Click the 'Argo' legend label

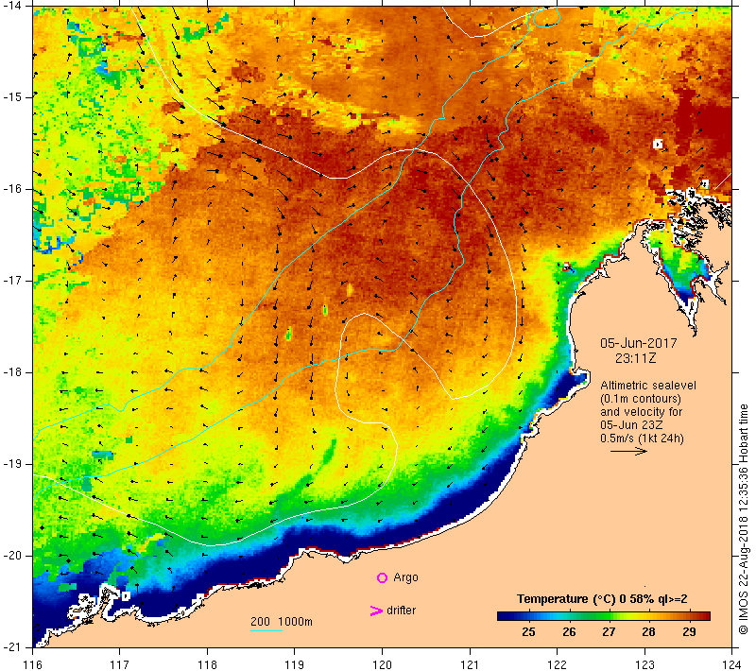[x=405, y=577]
